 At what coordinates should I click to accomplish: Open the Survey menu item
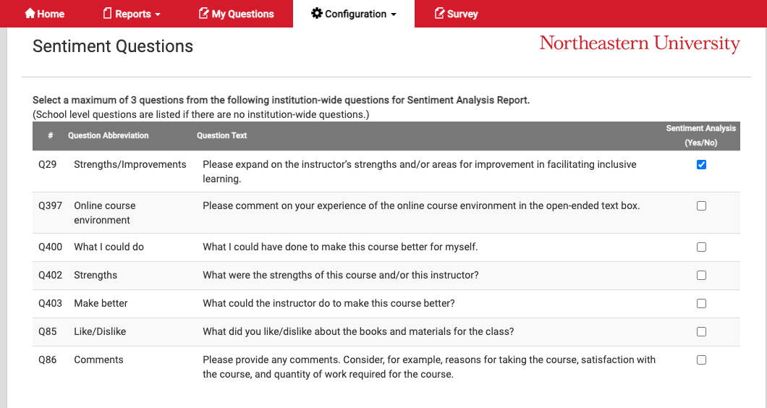click(457, 14)
